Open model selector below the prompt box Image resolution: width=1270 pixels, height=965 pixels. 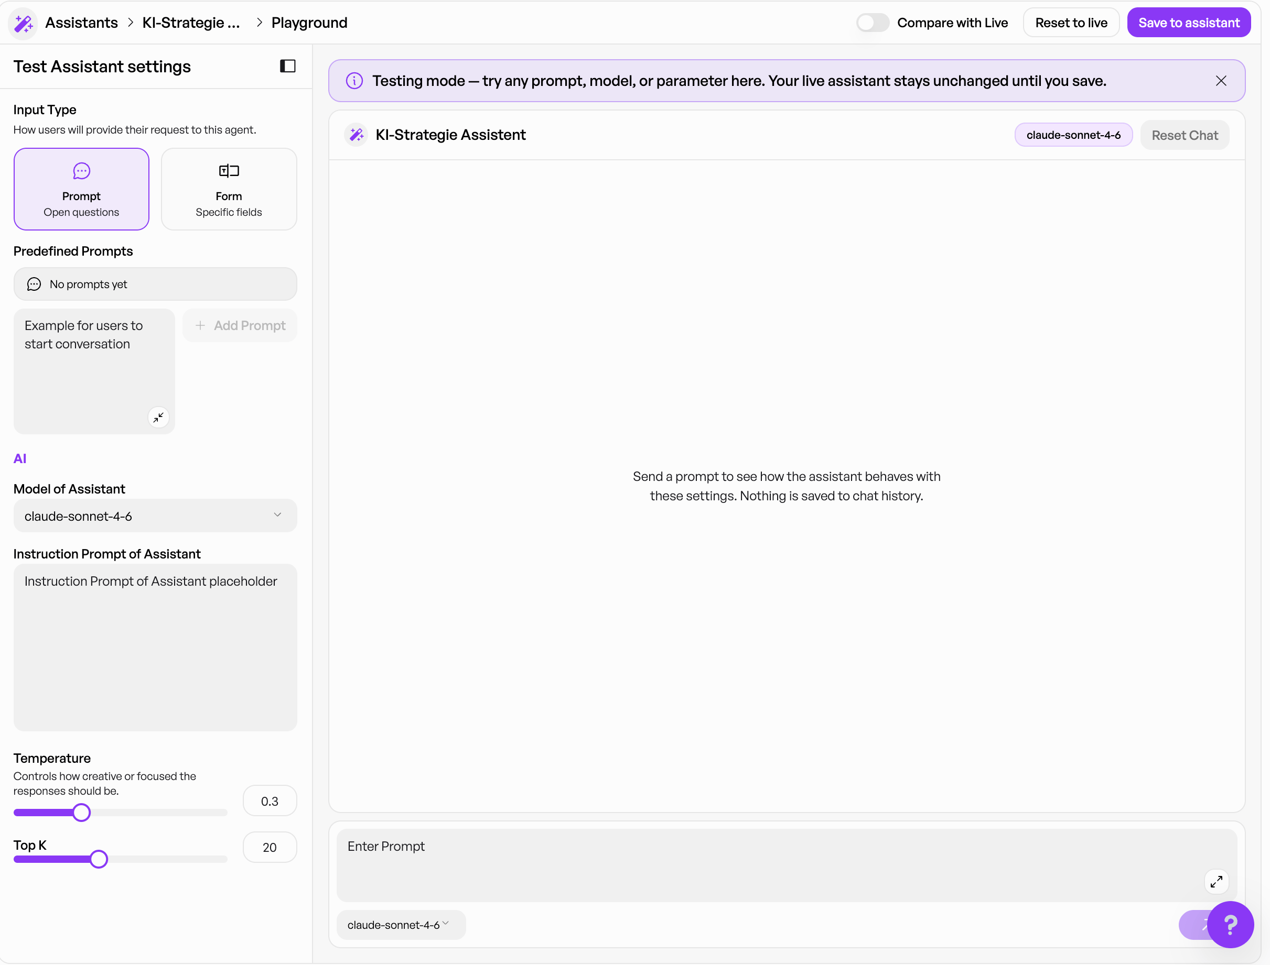pos(401,925)
